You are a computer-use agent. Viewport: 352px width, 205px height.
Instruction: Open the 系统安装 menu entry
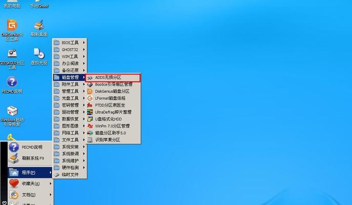(x=70, y=147)
